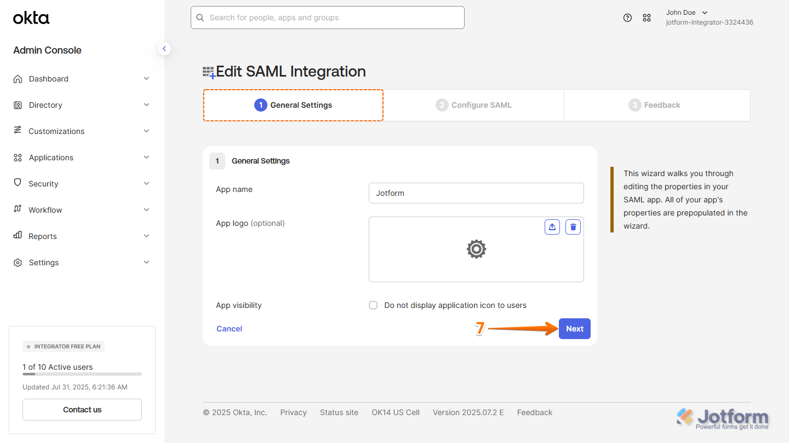Expand the Customizations menu chevron
The height and width of the screenshot is (443, 789).
click(146, 131)
